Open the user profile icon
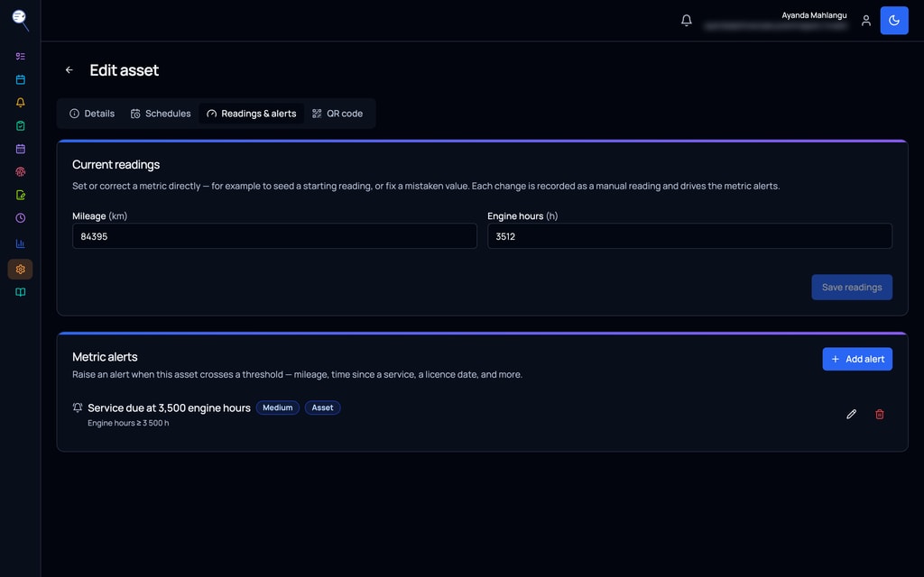Image resolution: width=924 pixels, height=577 pixels. tap(865, 21)
